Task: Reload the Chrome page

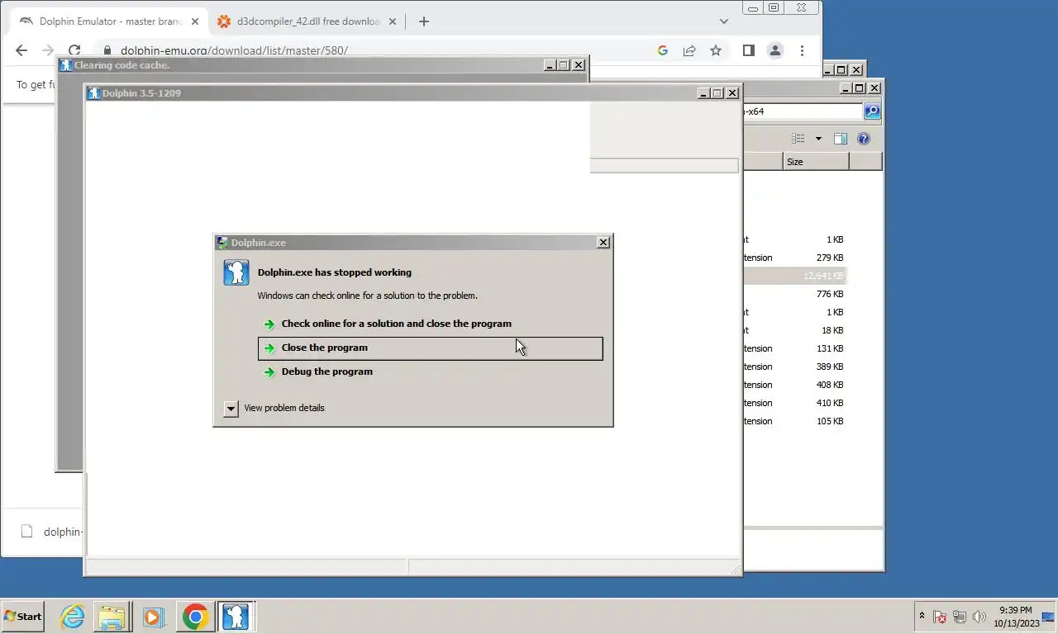Action: [74, 50]
